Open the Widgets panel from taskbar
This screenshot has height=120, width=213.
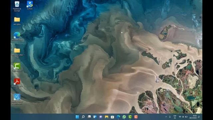pos(95,117)
